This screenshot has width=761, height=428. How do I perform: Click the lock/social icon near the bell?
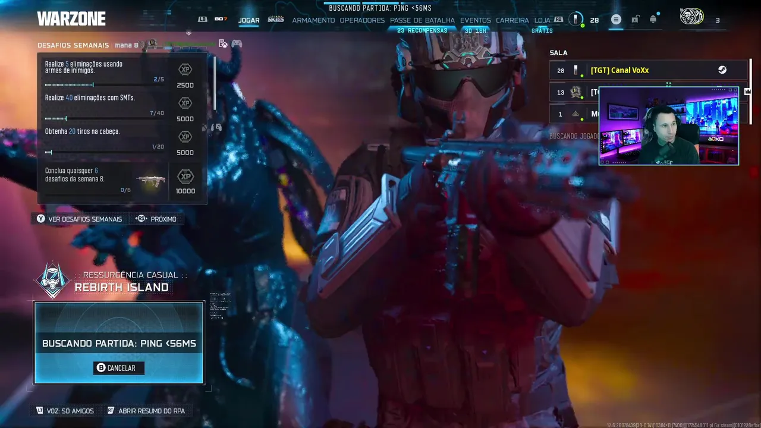pos(635,20)
